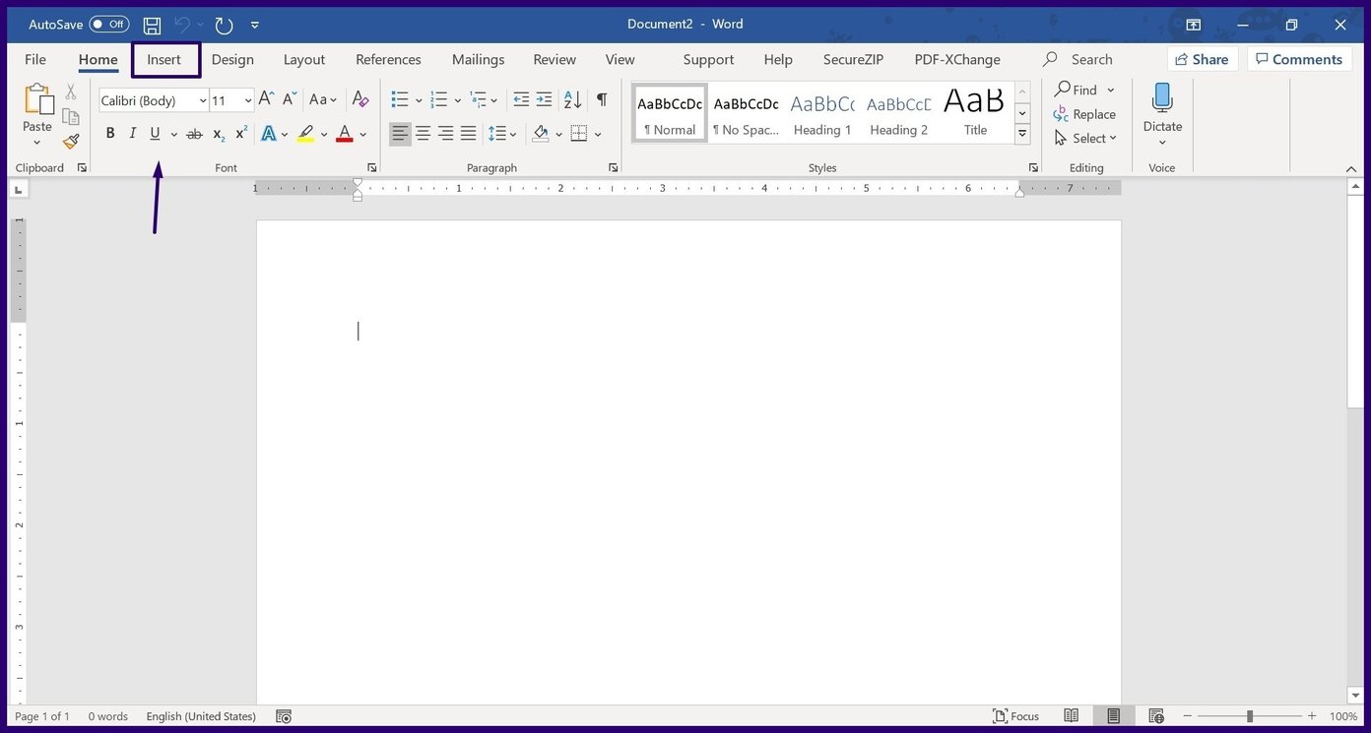Expand the Bullets list dropdown
Image resolution: width=1371 pixels, height=733 pixels.
[419, 99]
